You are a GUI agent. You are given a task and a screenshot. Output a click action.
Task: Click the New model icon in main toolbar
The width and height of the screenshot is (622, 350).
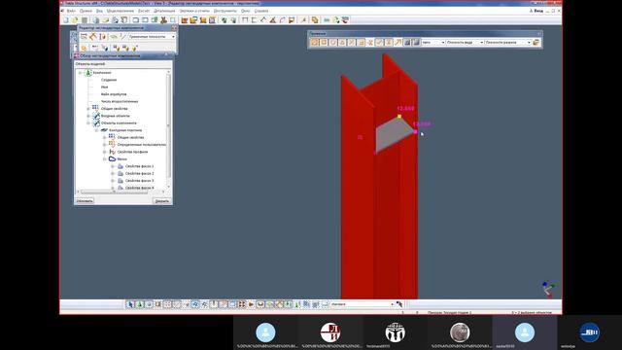coord(66,20)
